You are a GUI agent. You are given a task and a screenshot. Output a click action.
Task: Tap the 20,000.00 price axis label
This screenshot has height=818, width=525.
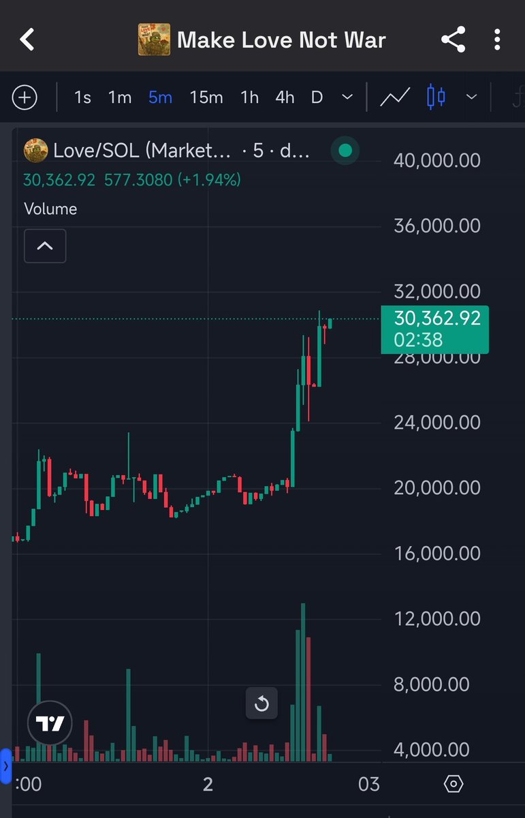coord(437,488)
